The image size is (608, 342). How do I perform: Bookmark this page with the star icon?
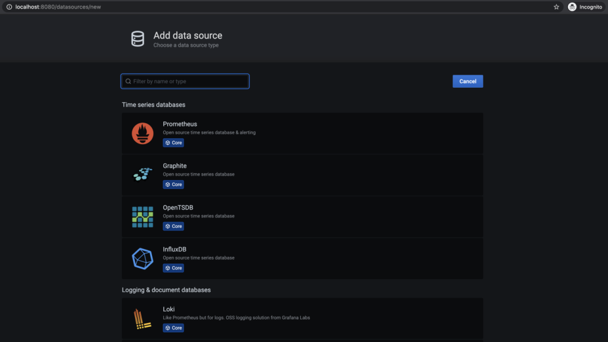(x=556, y=7)
